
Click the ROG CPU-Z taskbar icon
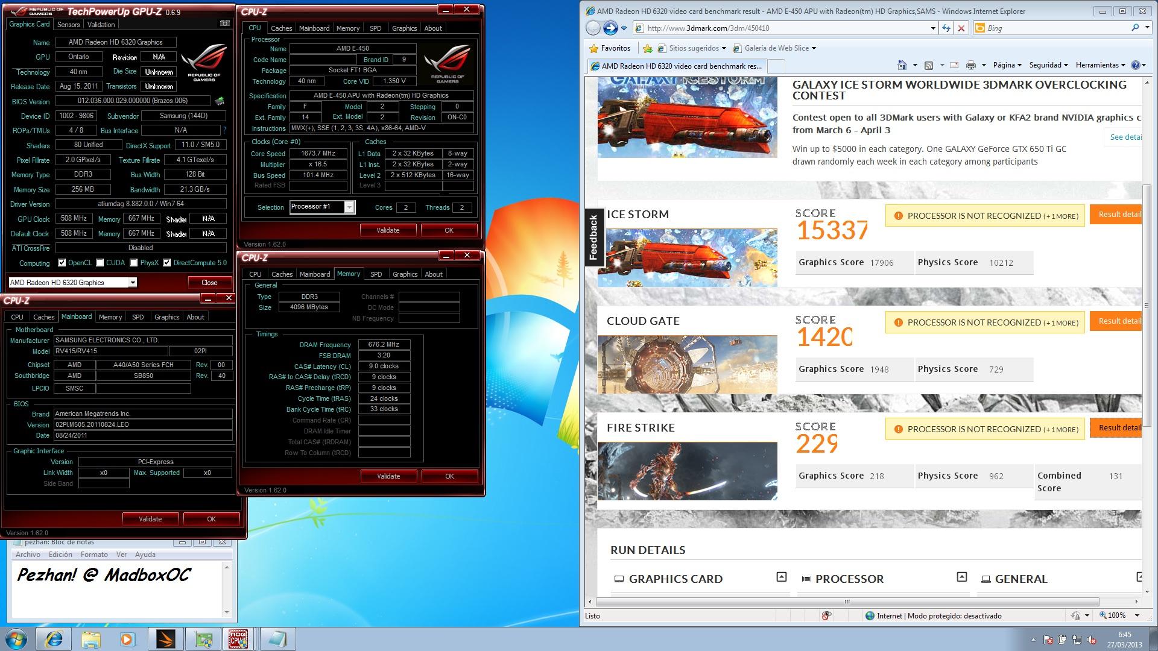click(x=239, y=639)
